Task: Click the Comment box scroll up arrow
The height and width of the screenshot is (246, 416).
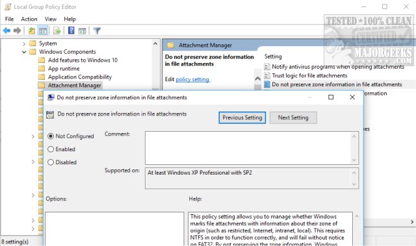Action: click(x=354, y=136)
